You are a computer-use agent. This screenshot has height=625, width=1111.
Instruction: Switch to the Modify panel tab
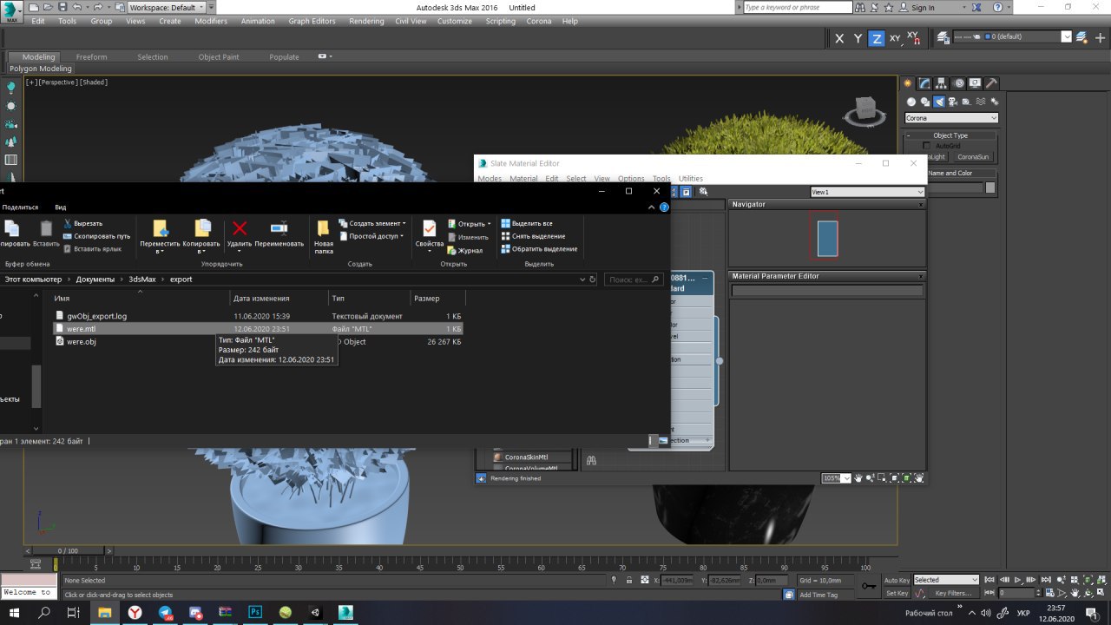click(925, 83)
